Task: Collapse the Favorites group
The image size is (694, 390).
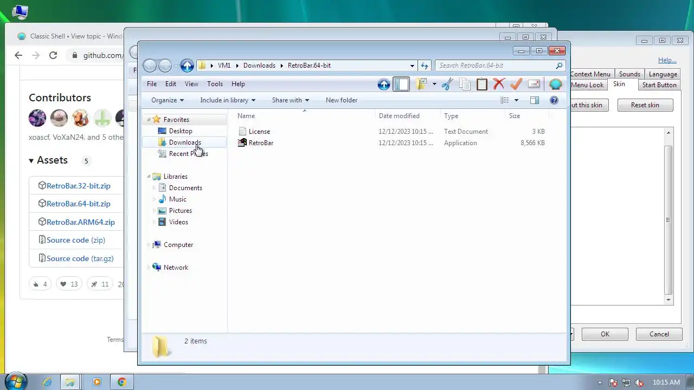Action: coord(149,120)
